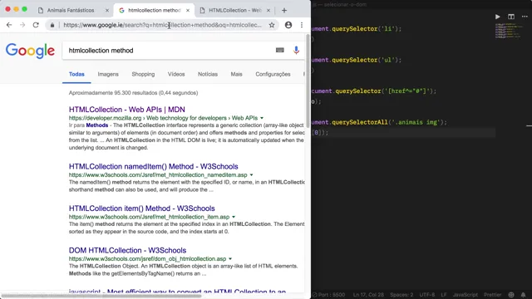
Task: Click the results count text Aproximadamente 95.300
Action: (x=133, y=93)
